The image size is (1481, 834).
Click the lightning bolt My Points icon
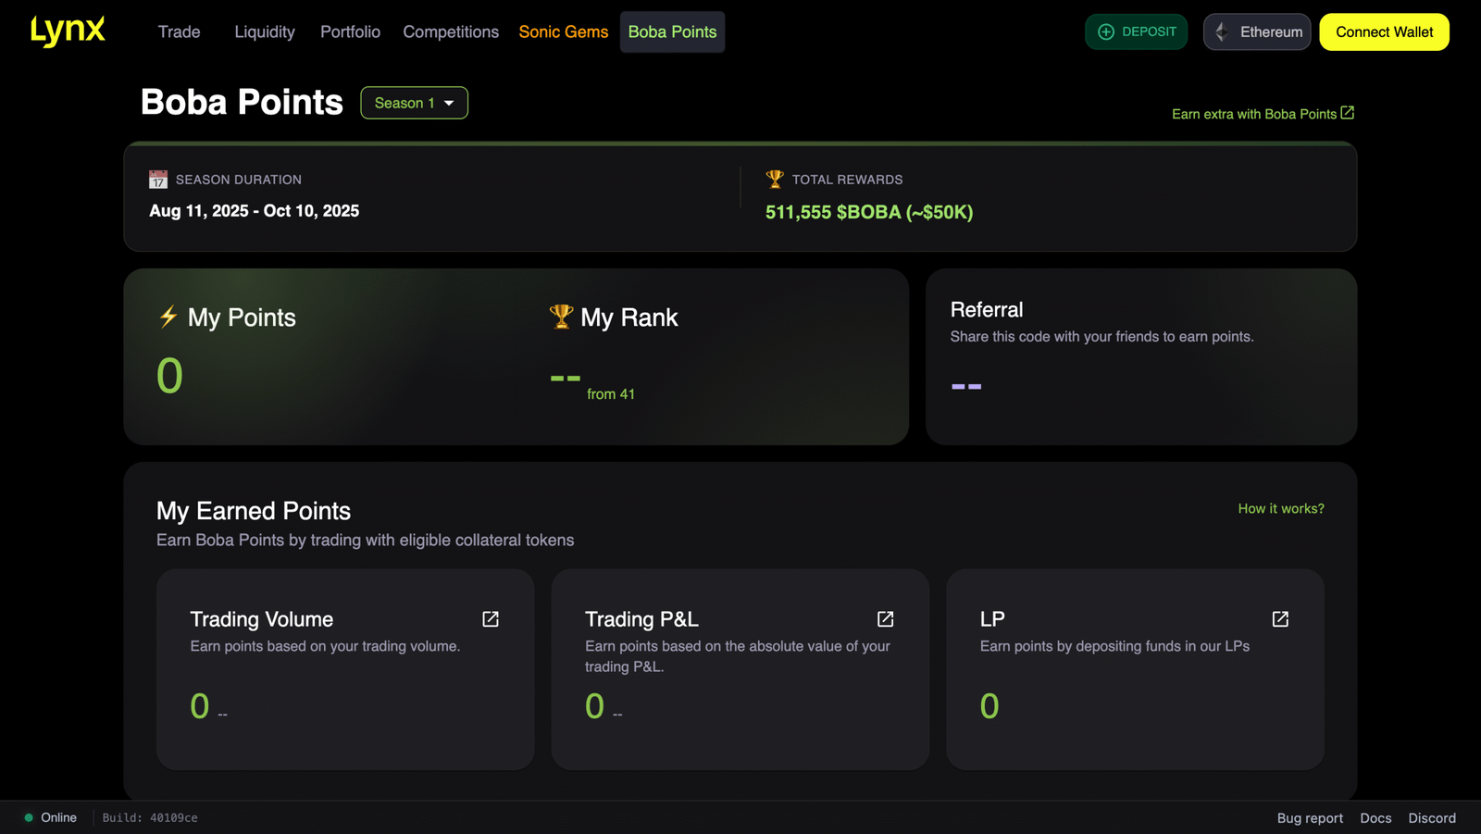(x=168, y=317)
